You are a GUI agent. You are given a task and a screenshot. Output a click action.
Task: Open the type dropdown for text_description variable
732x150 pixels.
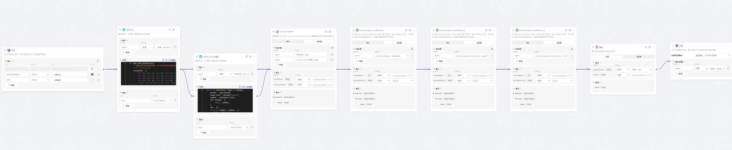pos(40,74)
